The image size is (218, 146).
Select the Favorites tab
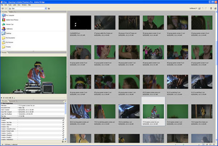[5, 12]
